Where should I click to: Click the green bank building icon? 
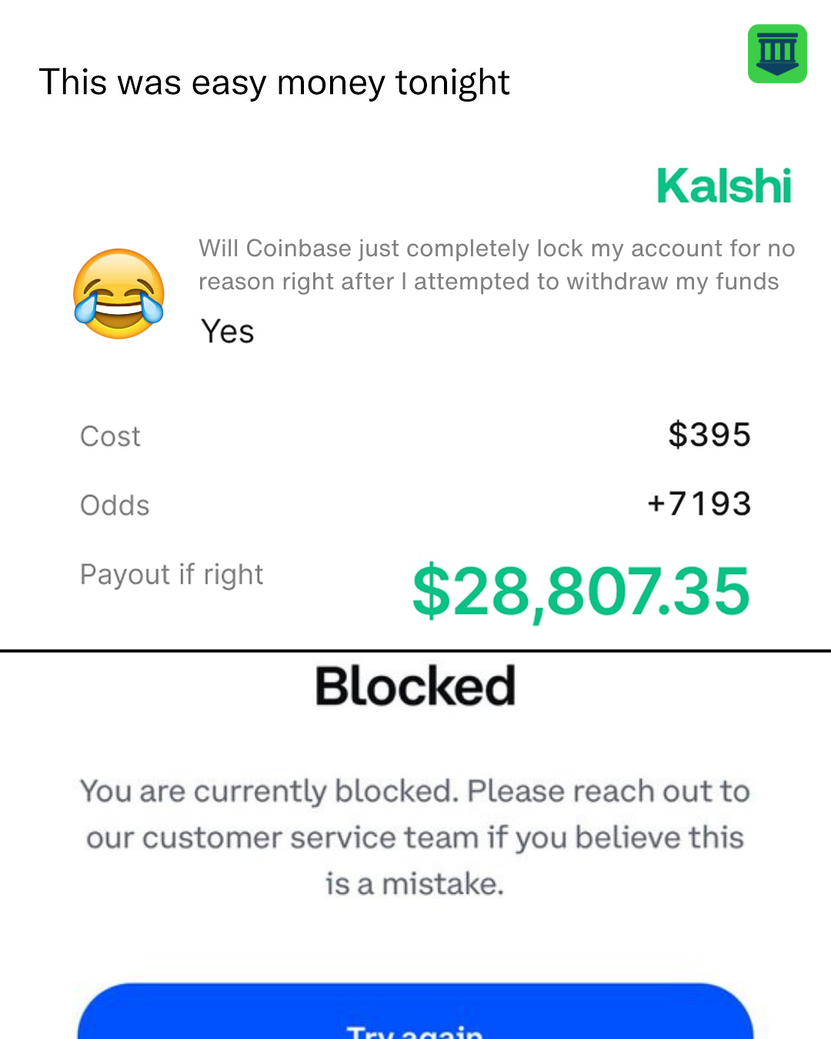(x=777, y=53)
